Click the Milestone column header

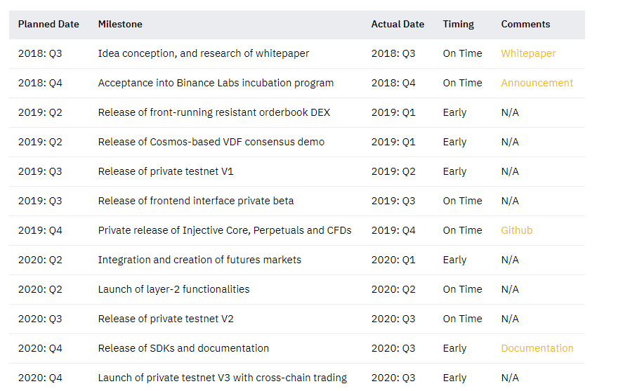click(119, 24)
